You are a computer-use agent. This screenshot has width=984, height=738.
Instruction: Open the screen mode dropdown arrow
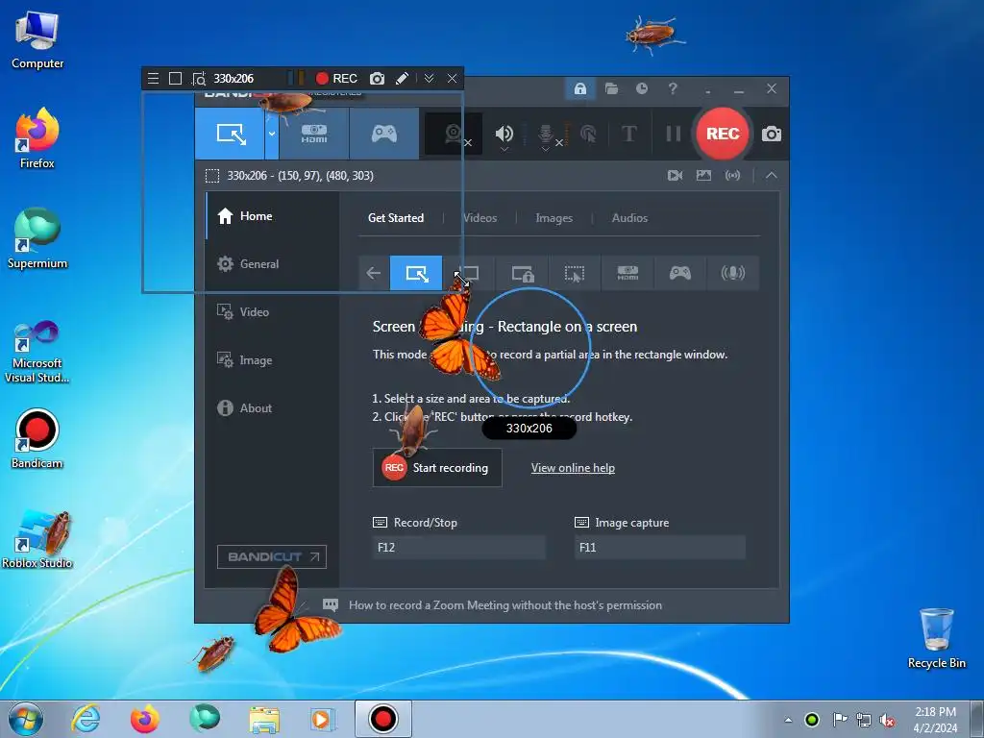tap(272, 134)
